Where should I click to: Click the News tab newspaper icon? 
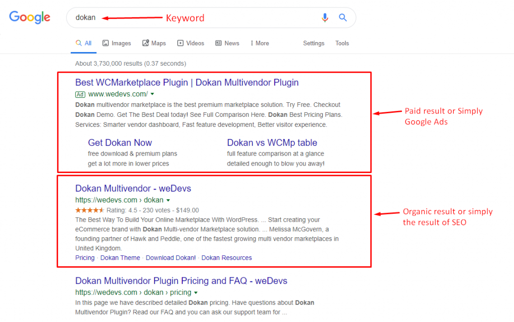click(x=218, y=43)
